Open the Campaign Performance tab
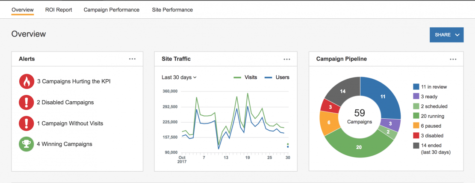Viewport: 475px width, 183px height. 112,10
